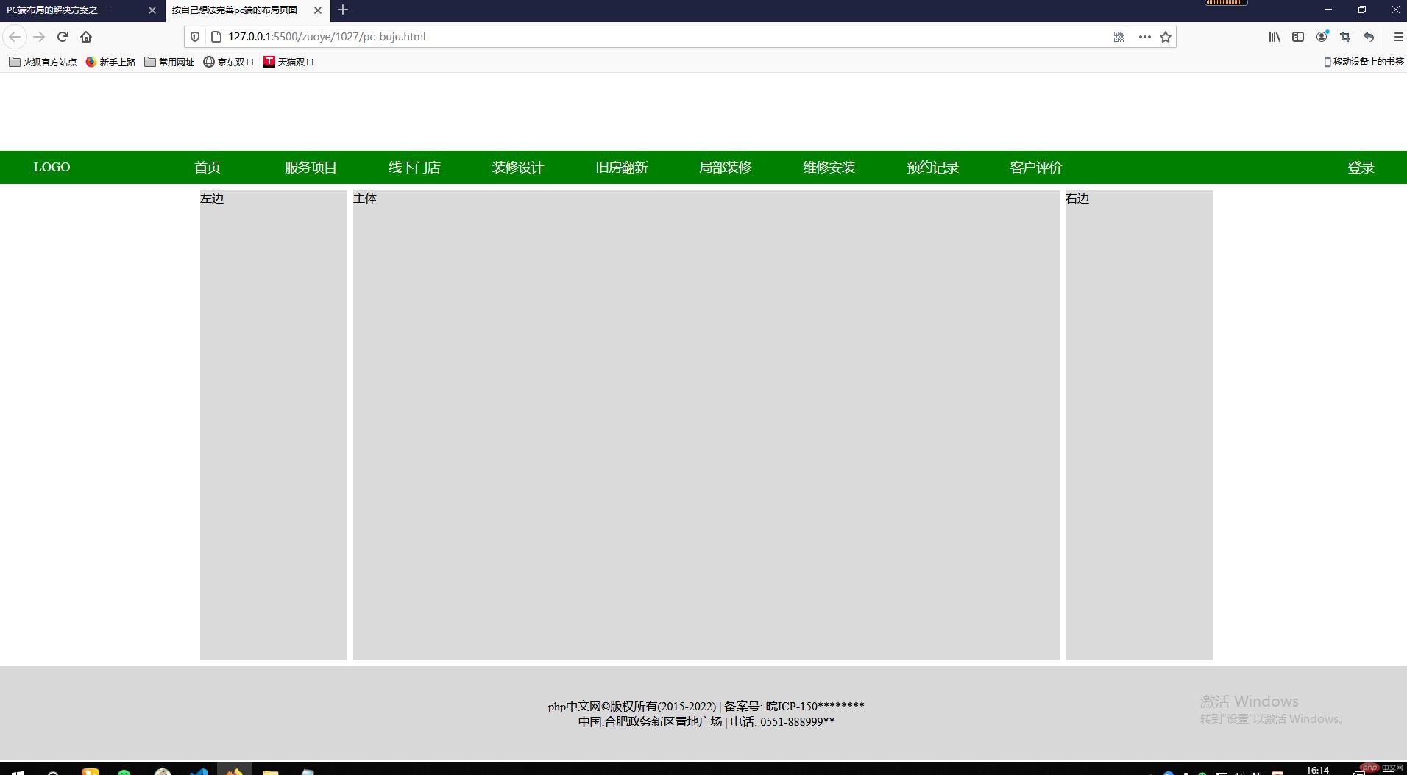The image size is (1407, 775).
Task: Select 线下门店 in the navbar
Action: point(414,168)
